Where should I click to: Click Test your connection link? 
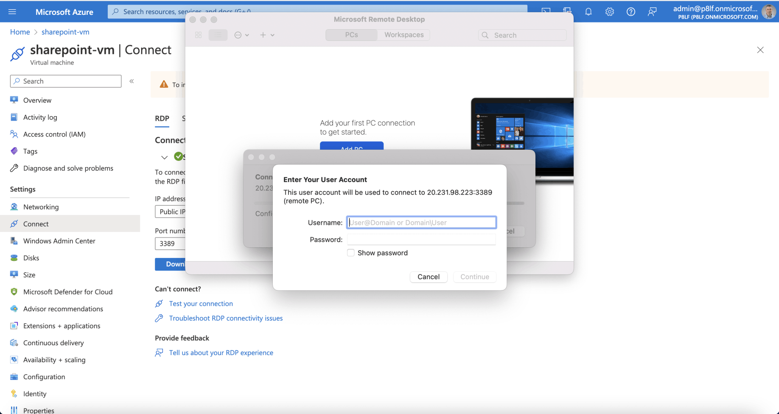pyautogui.click(x=201, y=303)
